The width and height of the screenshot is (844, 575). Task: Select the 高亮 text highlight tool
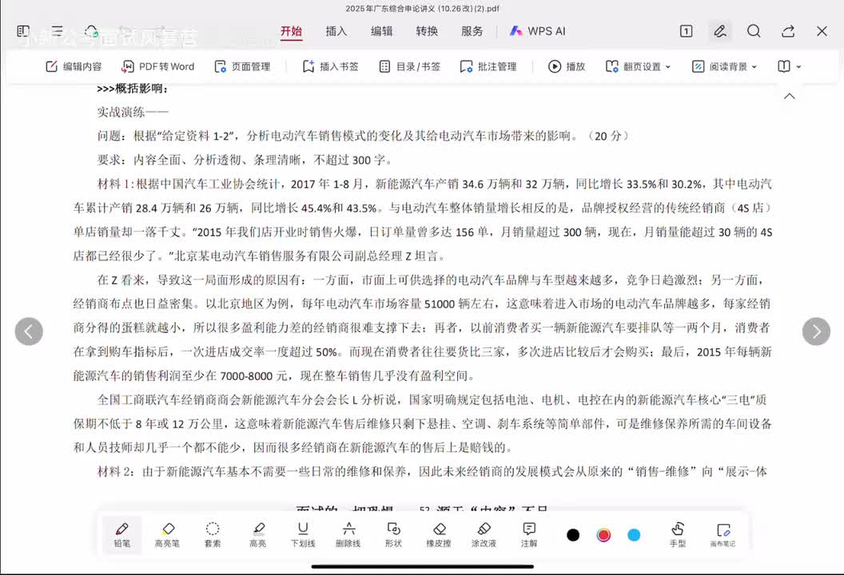pos(258,534)
